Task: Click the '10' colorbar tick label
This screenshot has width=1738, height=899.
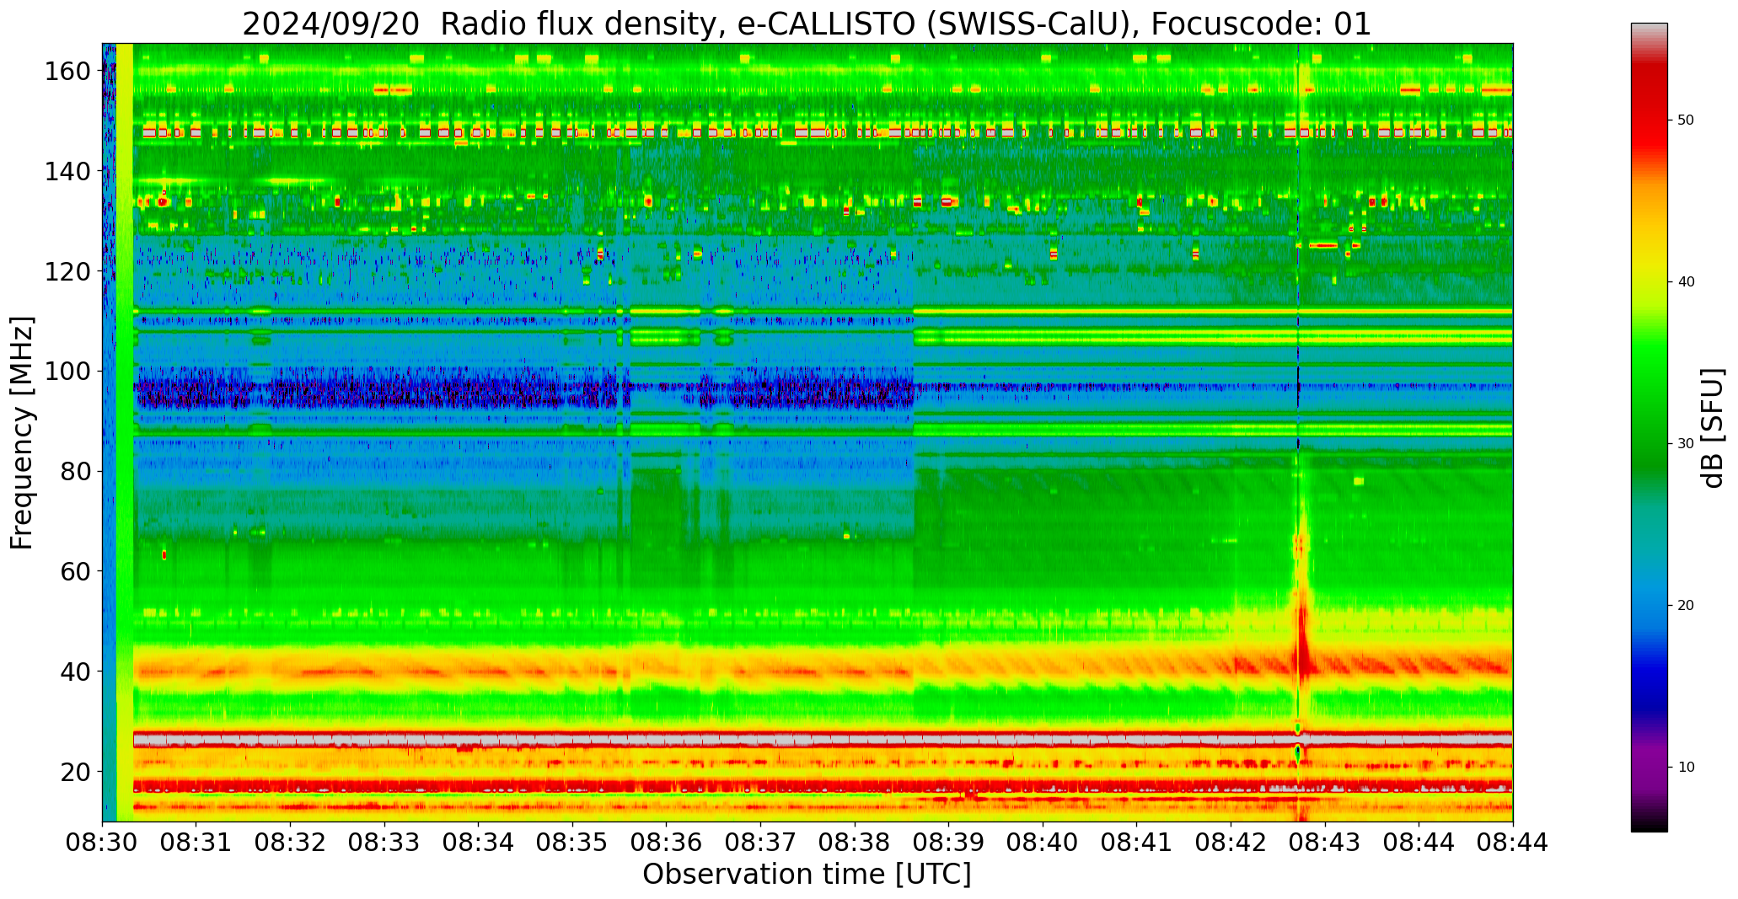Action: click(1685, 768)
